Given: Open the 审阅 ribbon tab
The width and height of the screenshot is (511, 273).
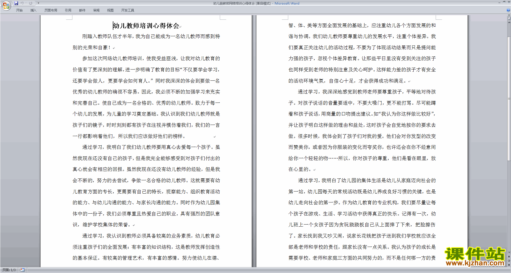Looking at the screenshot, I should [96, 10].
